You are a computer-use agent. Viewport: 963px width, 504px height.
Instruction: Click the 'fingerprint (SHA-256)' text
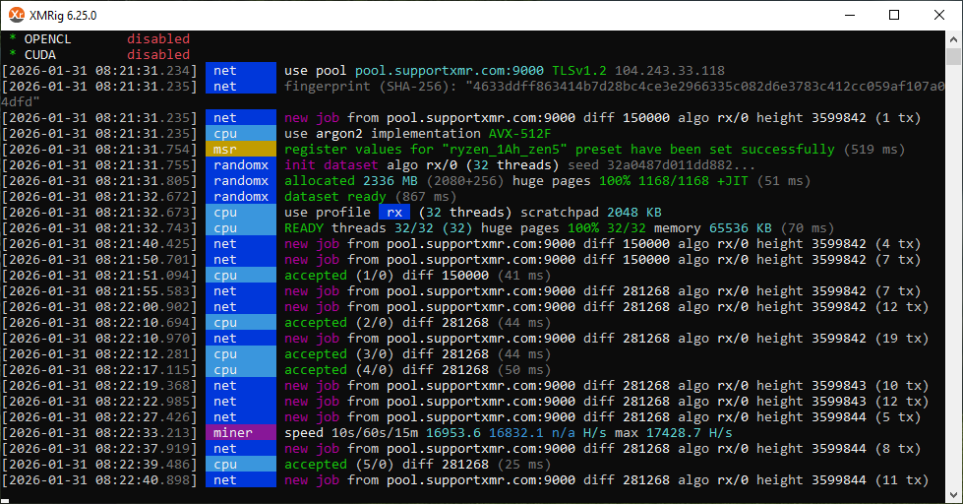pyautogui.click(x=368, y=87)
